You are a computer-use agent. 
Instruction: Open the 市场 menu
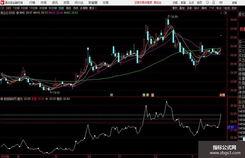(44, 3)
